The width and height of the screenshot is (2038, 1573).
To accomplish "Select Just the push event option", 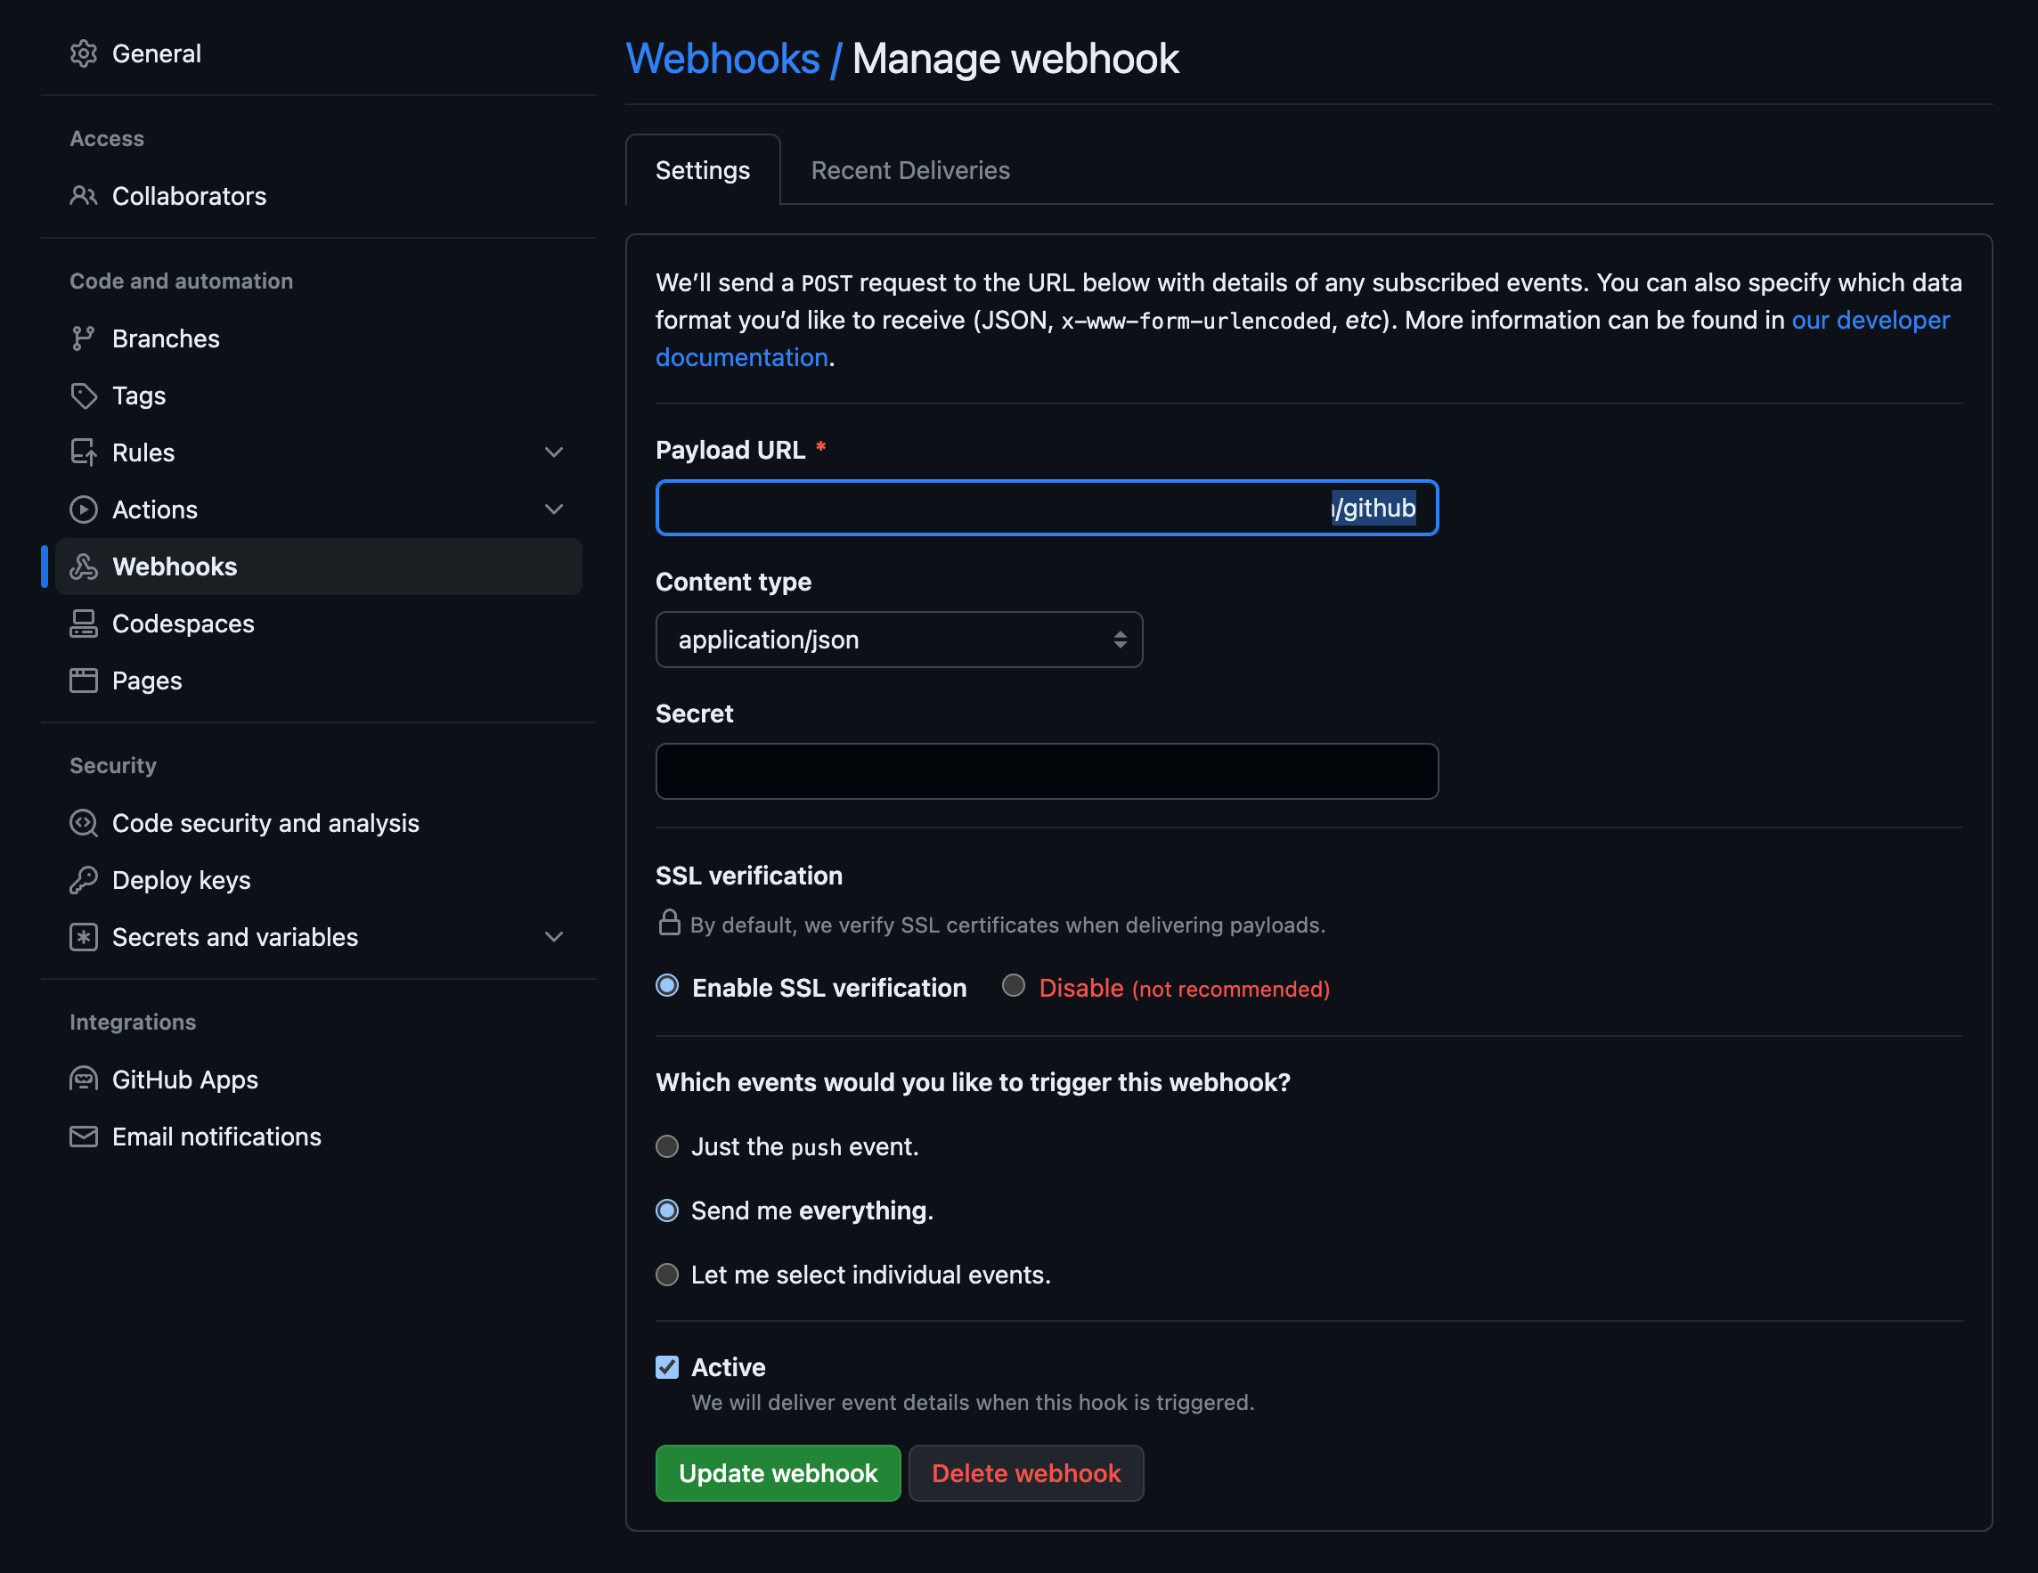I will [x=666, y=1146].
